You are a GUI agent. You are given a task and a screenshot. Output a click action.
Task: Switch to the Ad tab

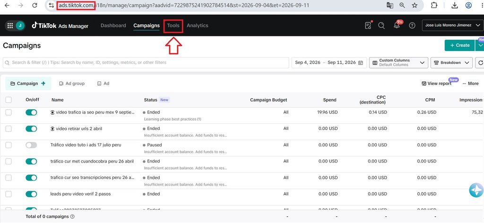(x=103, y=84)
